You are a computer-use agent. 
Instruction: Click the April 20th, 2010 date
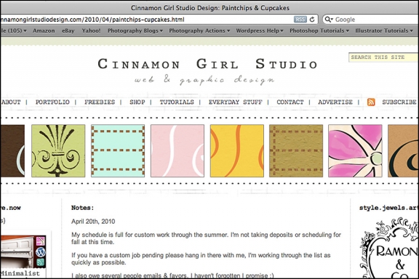[93, 222]
